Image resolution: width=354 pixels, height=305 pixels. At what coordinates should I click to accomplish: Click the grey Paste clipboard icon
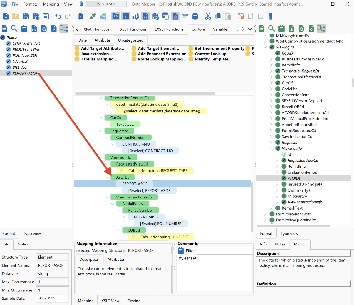click(228, 16)
